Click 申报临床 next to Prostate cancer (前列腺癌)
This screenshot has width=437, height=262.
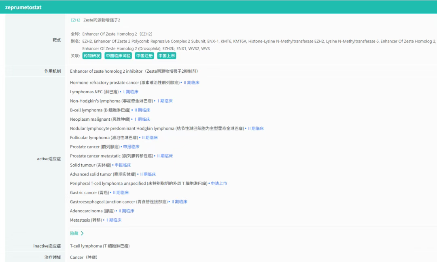click(x=131, y=147)
